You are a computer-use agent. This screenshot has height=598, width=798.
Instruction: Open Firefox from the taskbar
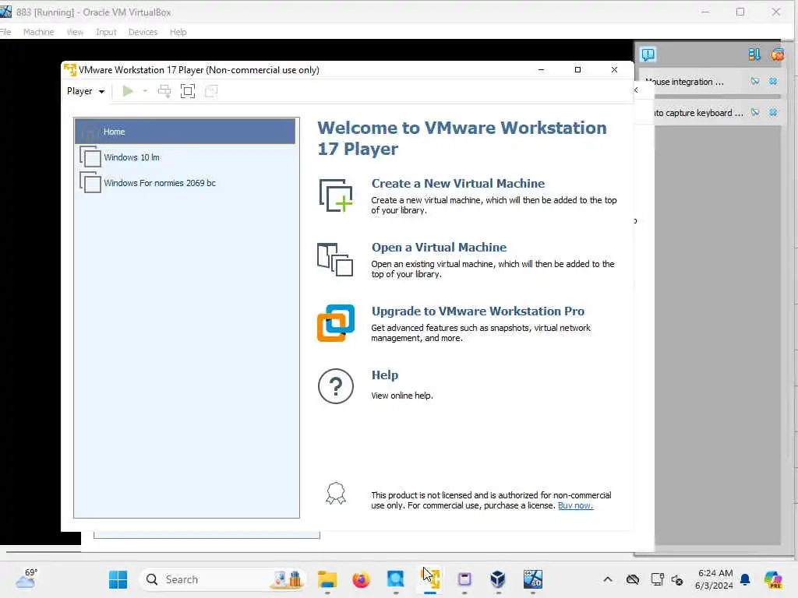click(362, 579)
